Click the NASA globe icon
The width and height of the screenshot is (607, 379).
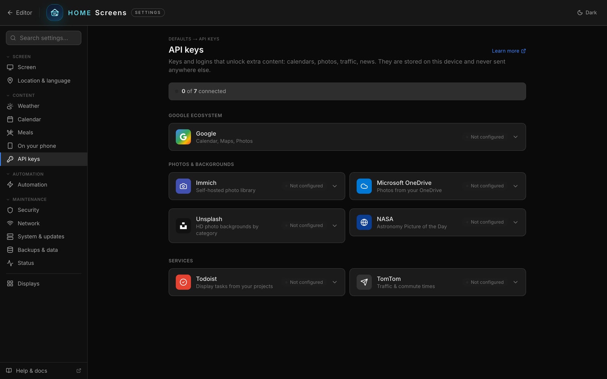364,222
